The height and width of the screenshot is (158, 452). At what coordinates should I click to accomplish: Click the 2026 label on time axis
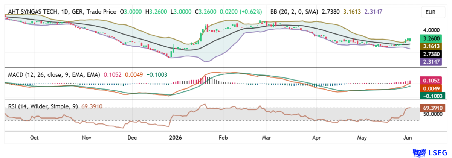click(176, 137)
